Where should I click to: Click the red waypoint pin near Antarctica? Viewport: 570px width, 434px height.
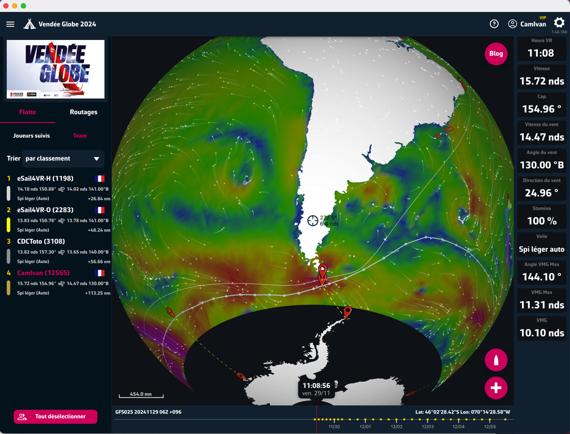347,312
